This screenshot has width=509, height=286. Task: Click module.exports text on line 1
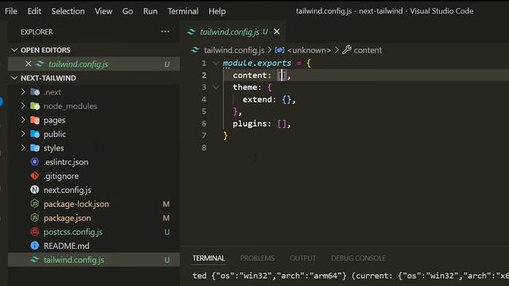coord(257,63)
